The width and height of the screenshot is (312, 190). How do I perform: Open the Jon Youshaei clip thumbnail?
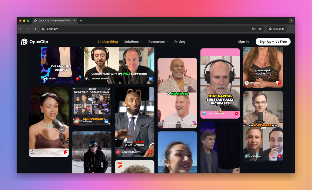[x=49, y=122]
